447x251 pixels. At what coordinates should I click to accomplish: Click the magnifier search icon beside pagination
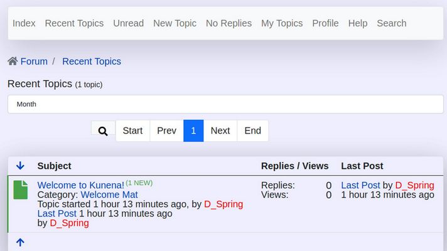(103, 131)
